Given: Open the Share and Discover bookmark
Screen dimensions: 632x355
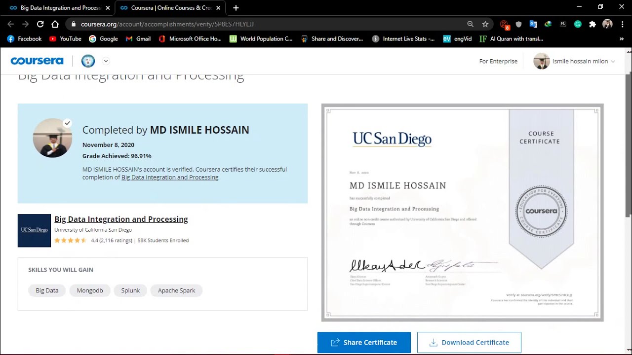Looking at the screenshot, I should point(332,38).
